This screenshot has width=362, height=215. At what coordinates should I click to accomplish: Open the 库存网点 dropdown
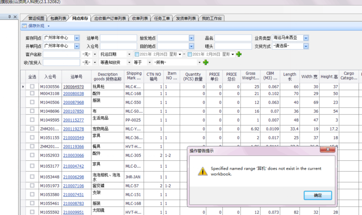point(77,38)
